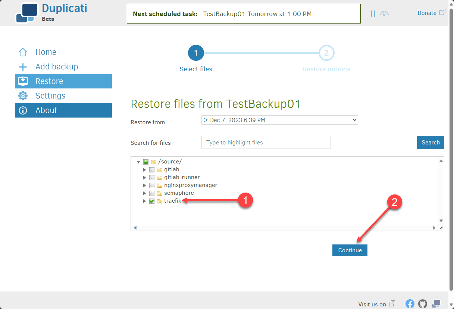Expand the nginxproxymanager folder tree node

[145, 185]
